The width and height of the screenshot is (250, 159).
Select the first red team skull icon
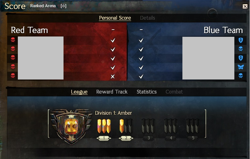[x=13, y=40]
